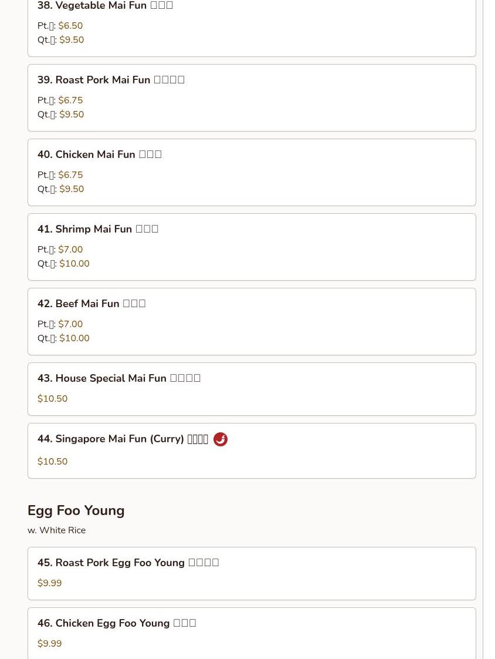Viewport: 495px width, 659px height.
Task: Click the $10.50 Singapore Mai Fun price
Action: coord(52,462)
